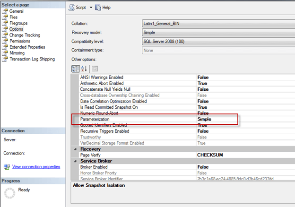This screenshot has height=207, width=295.
Task: Select the Files page
Action: (x=13, y=17)
